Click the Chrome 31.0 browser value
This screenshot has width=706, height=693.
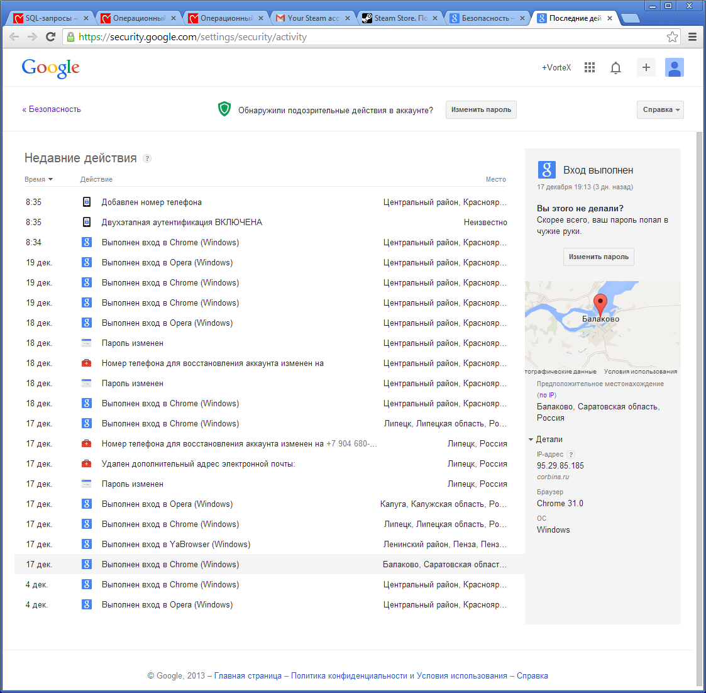click(560, 504)
